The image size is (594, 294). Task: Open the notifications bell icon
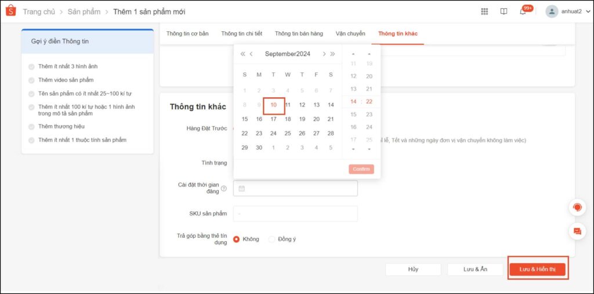coord(523,12)
